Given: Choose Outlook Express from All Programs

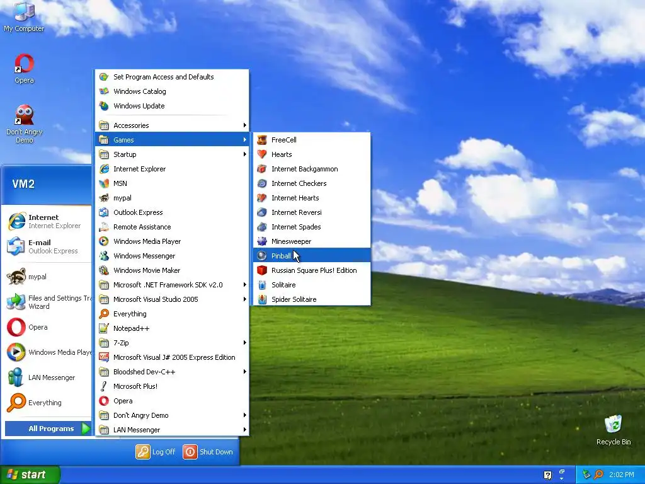Looking at the screenshot, I should coord(172,212).
